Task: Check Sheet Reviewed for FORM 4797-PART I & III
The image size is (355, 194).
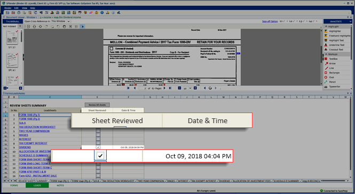Action: [98, 172]
